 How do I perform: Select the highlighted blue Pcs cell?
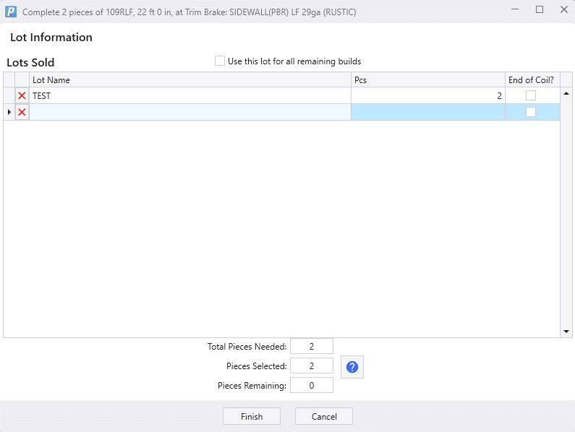[427, 112]
